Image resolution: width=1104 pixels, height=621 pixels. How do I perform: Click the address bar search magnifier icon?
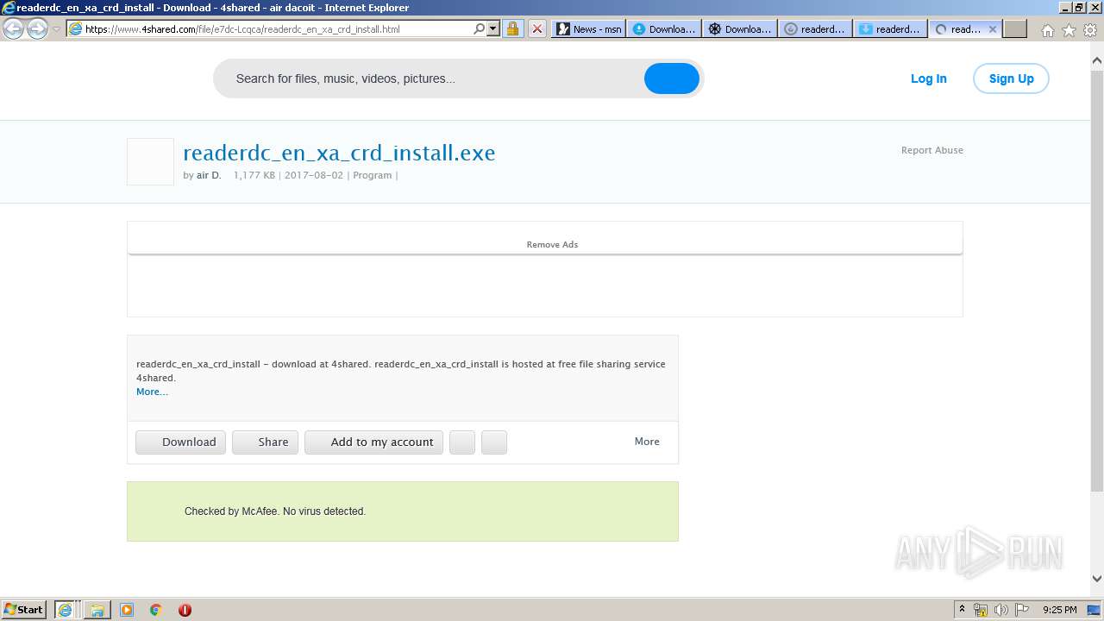pyautogui.click(x=480, y=28)
